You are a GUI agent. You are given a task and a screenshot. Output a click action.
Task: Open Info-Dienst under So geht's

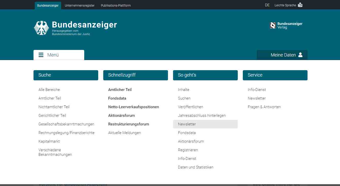[187, 159]
